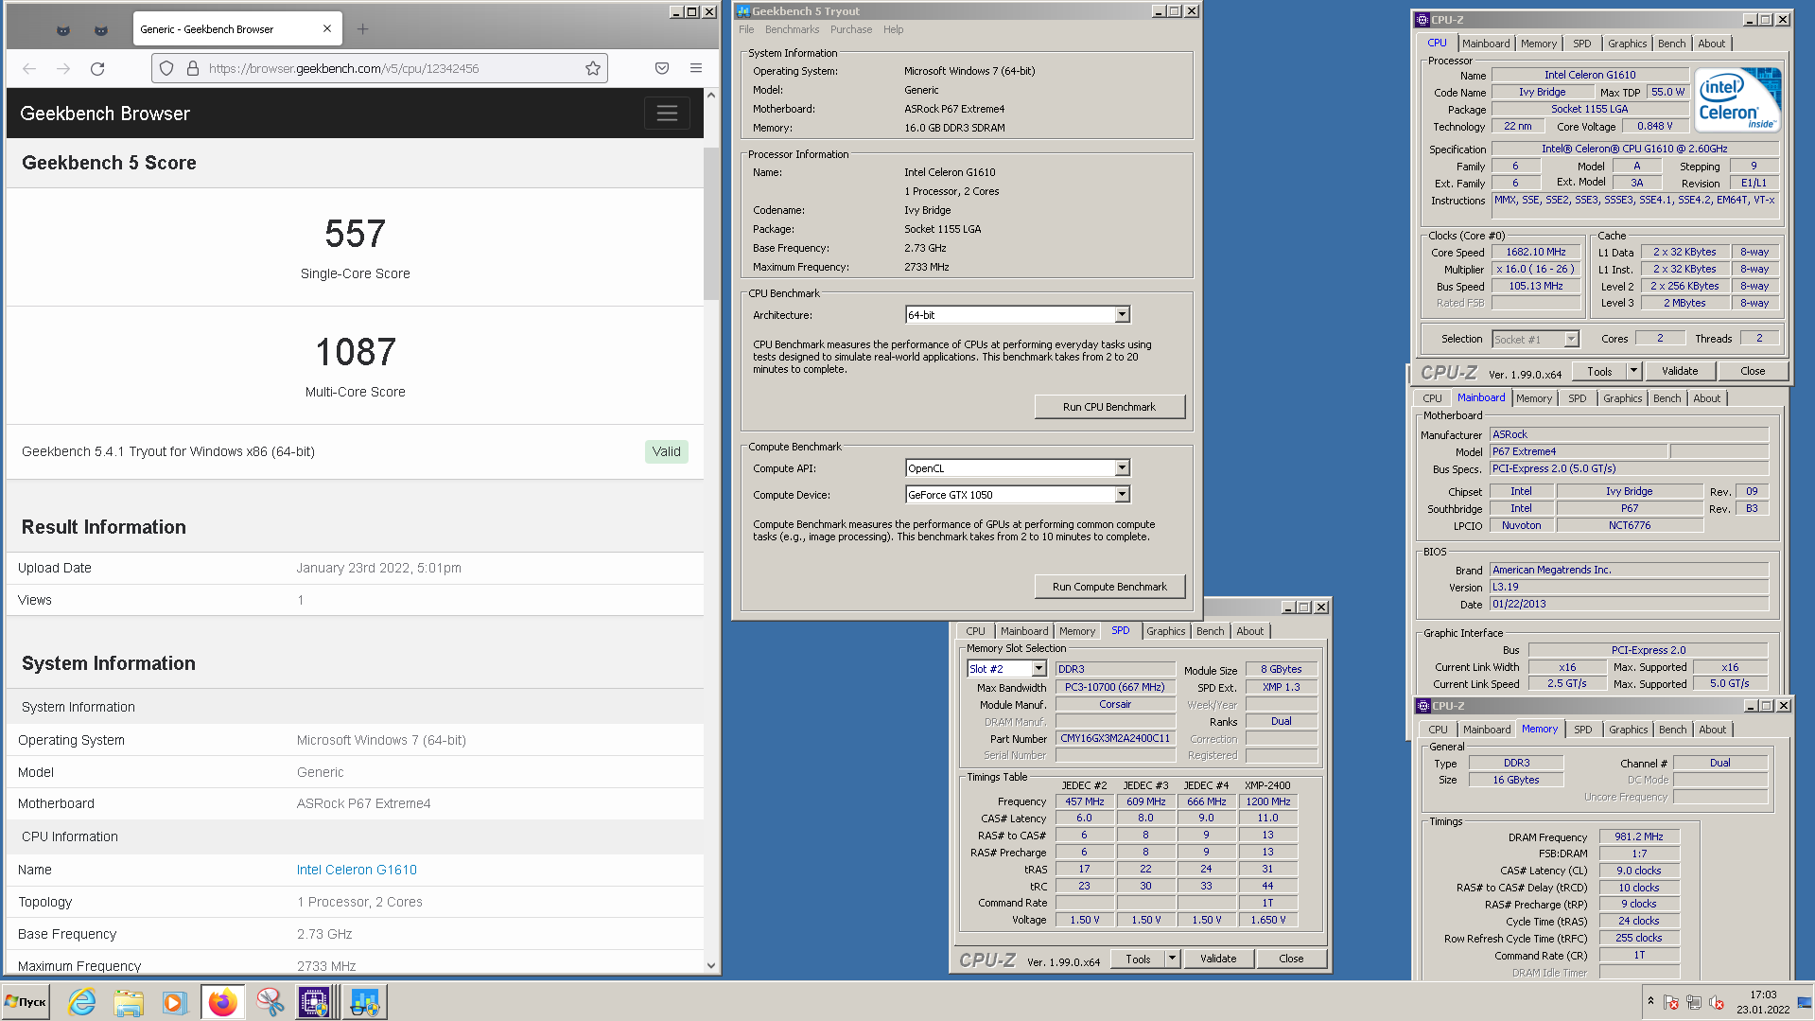Open Compute Device GeForce GTX 1050 dropdown
Viewport: 1815px width, 1021px height.
coord(1122,494)
